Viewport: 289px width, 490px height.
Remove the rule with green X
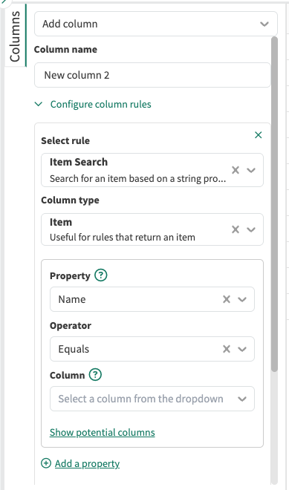click(258, 135)
